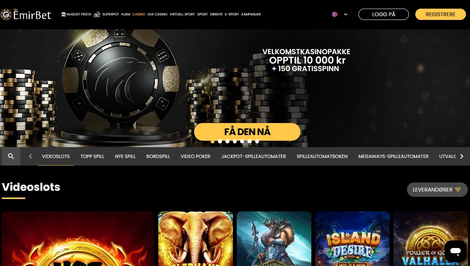Viewport: 470px width, 266px height.
Task: Click the Superpot icon in header
Action: (97, 14)
